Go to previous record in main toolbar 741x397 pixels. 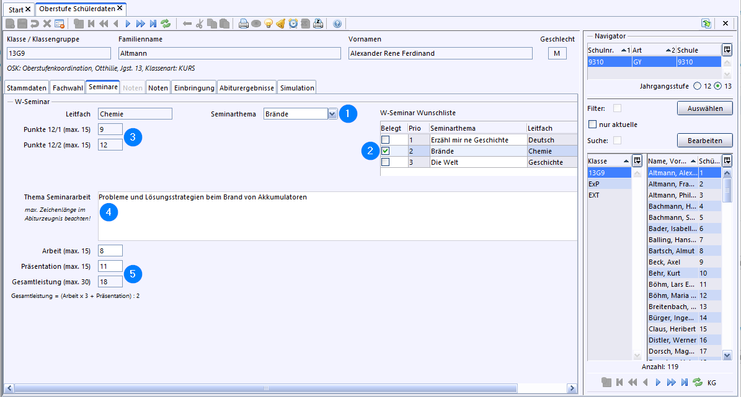pyautogui.click(x=116, y=24)
